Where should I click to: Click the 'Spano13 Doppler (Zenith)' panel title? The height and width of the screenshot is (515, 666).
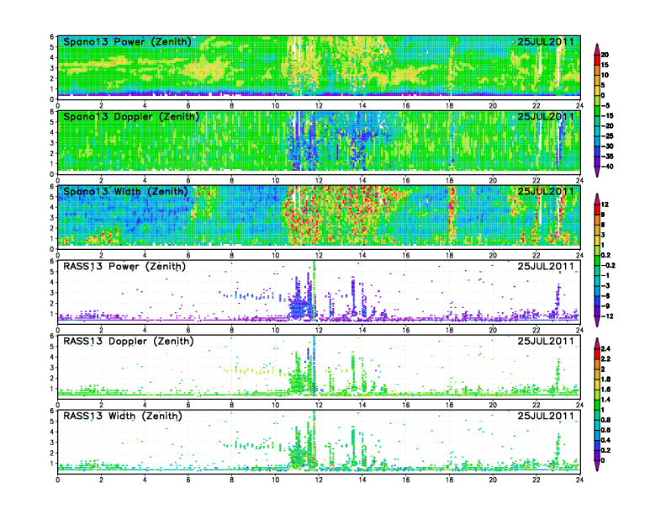tap(131, 117)
